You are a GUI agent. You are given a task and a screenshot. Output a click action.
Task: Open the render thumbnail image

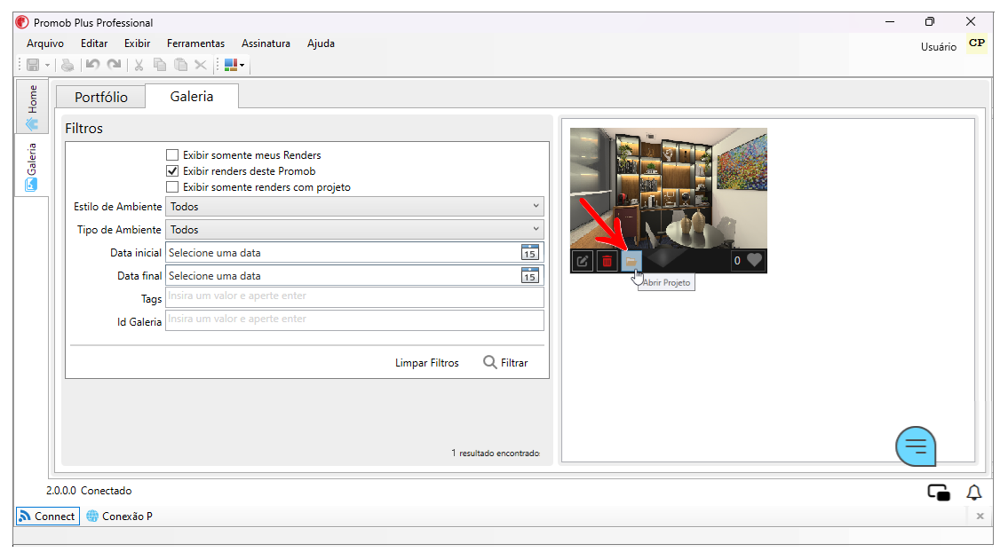tap(669, 188)
